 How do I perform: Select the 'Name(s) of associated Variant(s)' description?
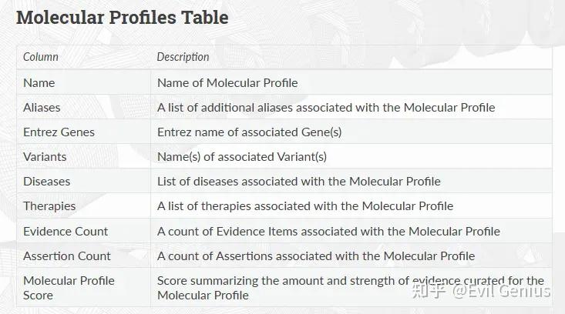(x=242, y=156)
